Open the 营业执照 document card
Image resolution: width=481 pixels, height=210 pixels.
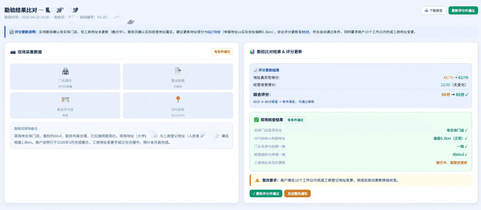click(x=178, y=77)
